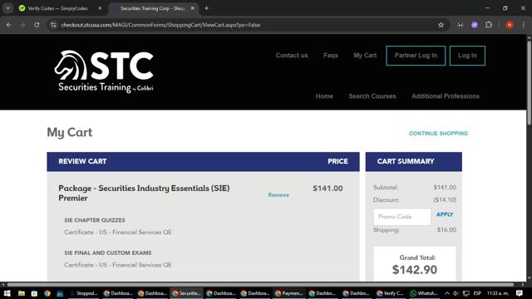
Task: Click the Partner Log In button
Action: click(416, 56)
